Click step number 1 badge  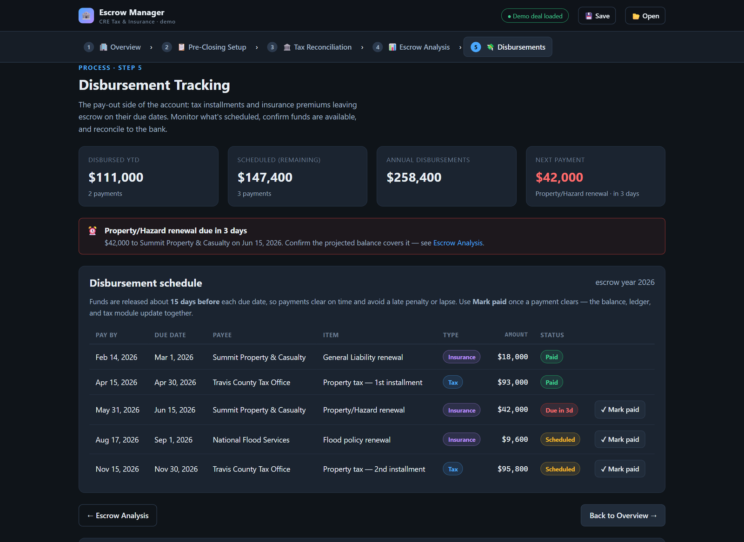tap(89, 47)
